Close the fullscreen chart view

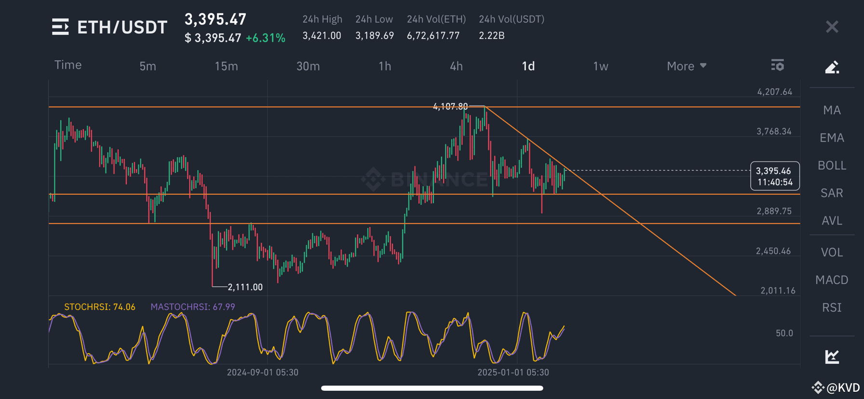(x=832, y=27)
